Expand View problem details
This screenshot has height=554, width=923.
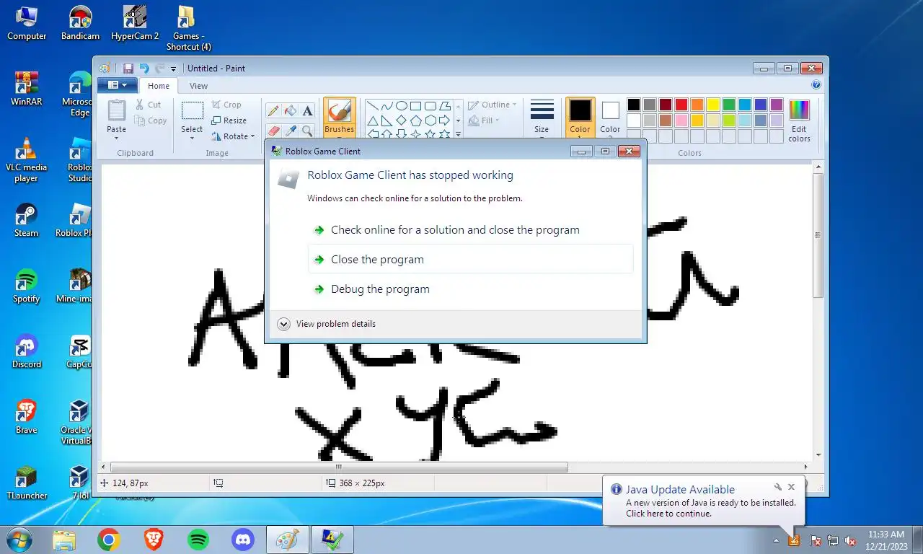click(x=327, y=324)
